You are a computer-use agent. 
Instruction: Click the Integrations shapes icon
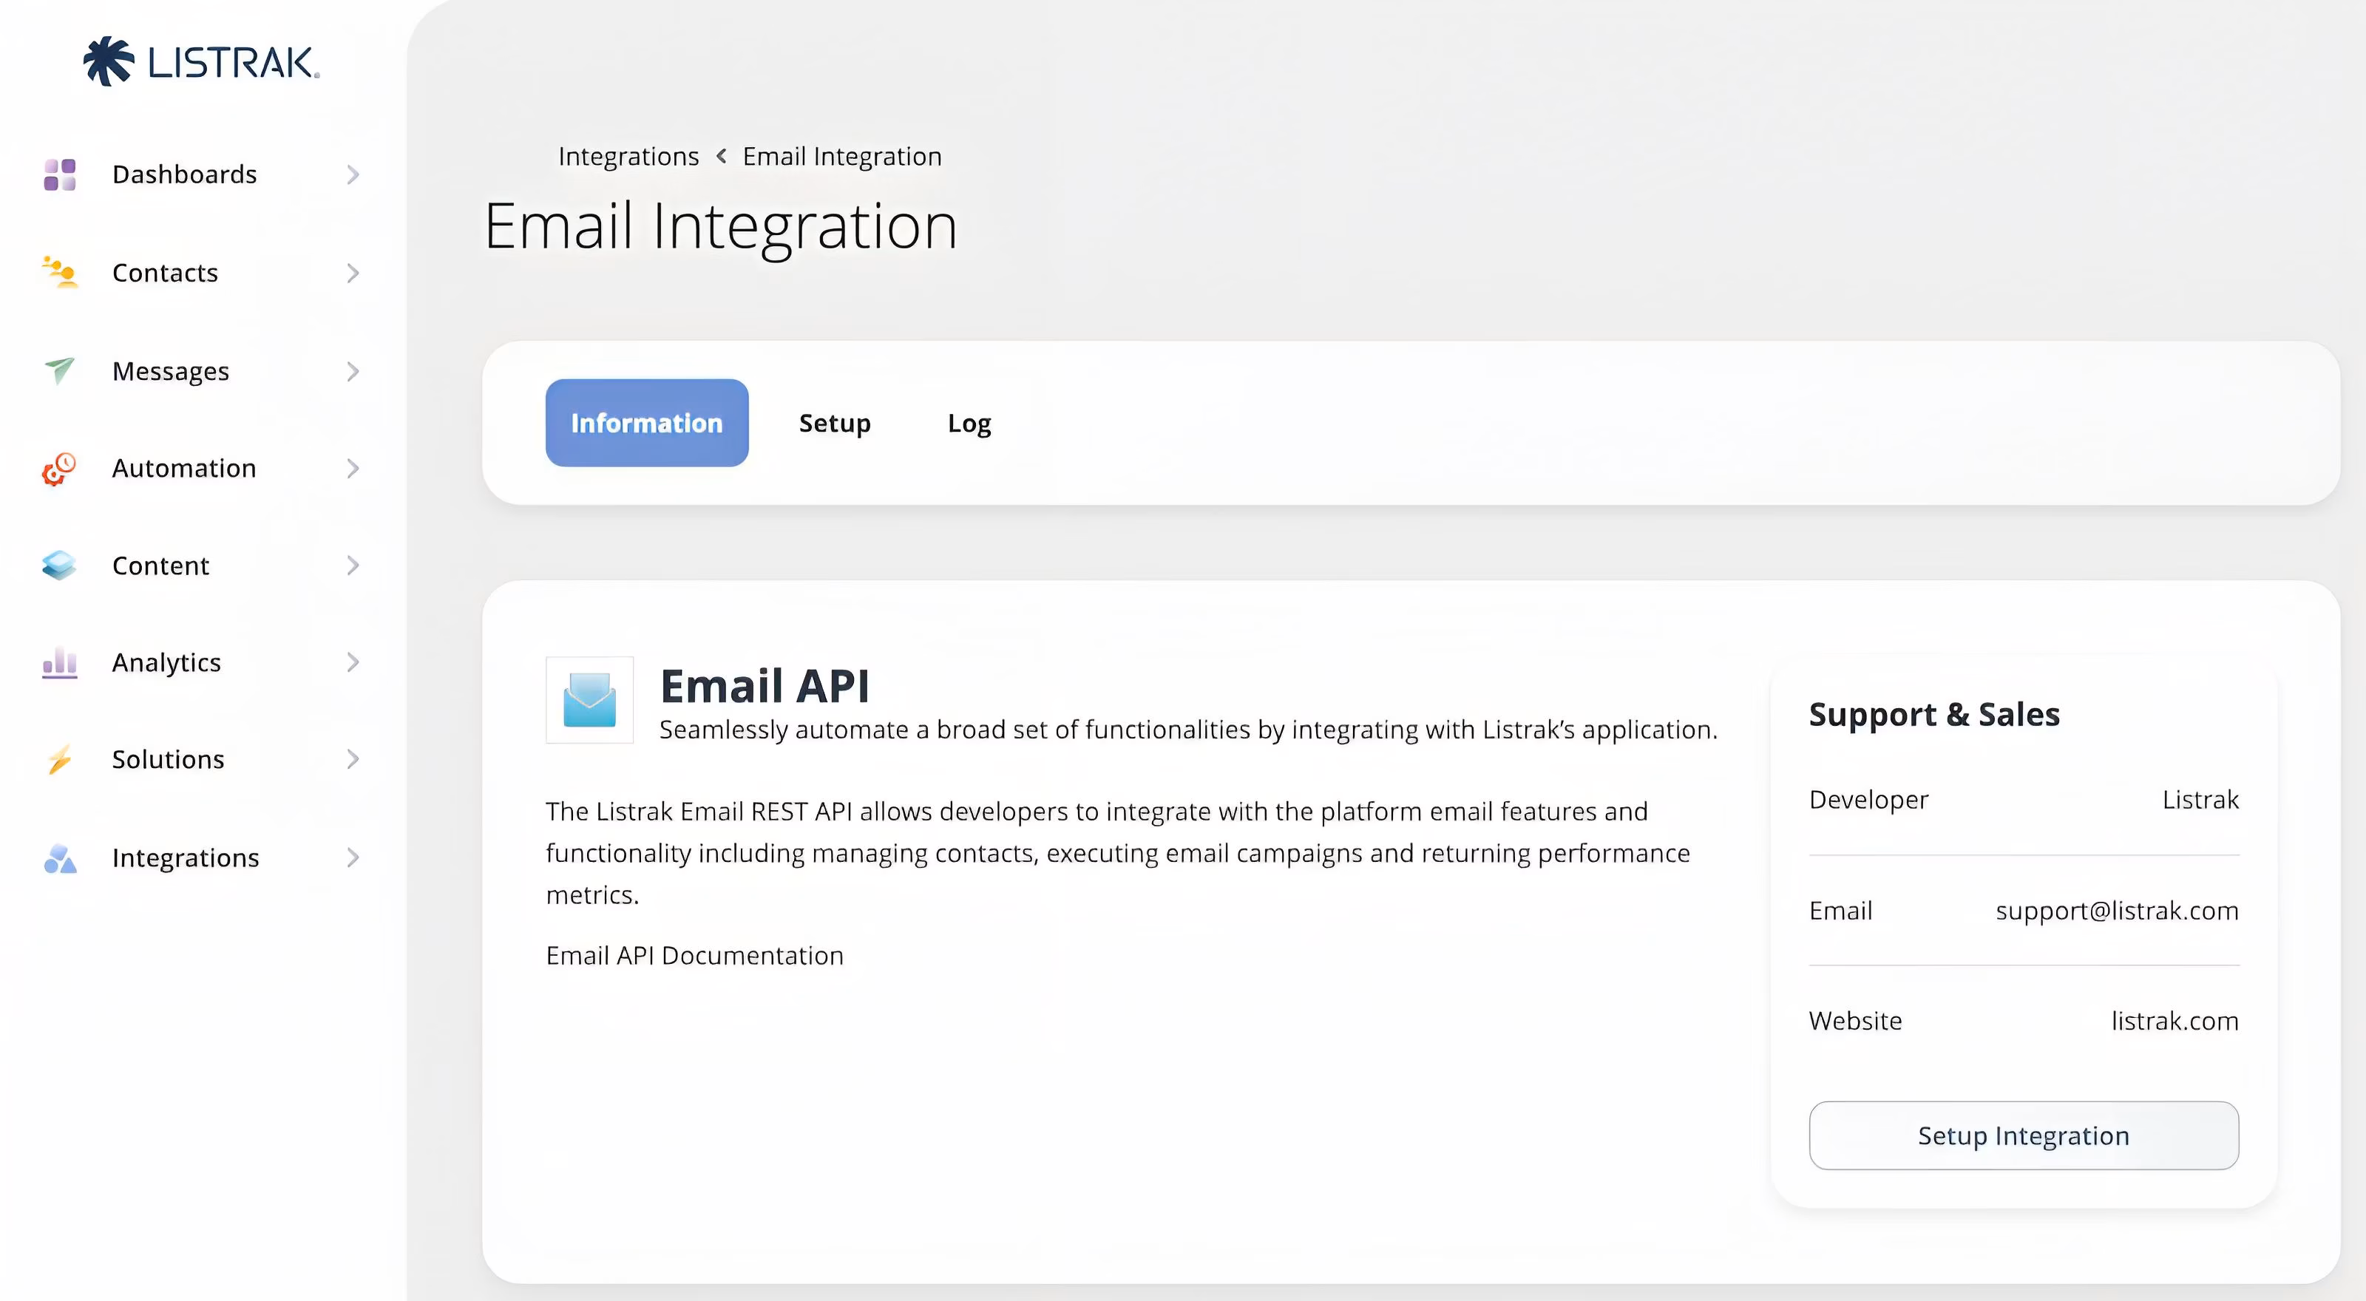tap(60, 857)
